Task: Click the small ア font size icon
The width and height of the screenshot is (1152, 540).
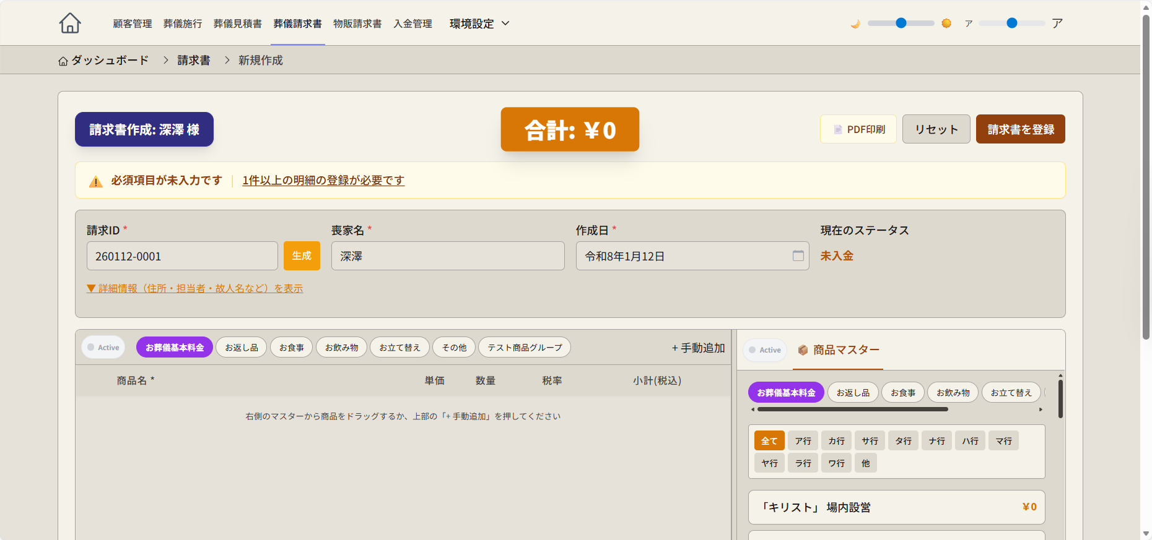Action: (x=969, y=24)
